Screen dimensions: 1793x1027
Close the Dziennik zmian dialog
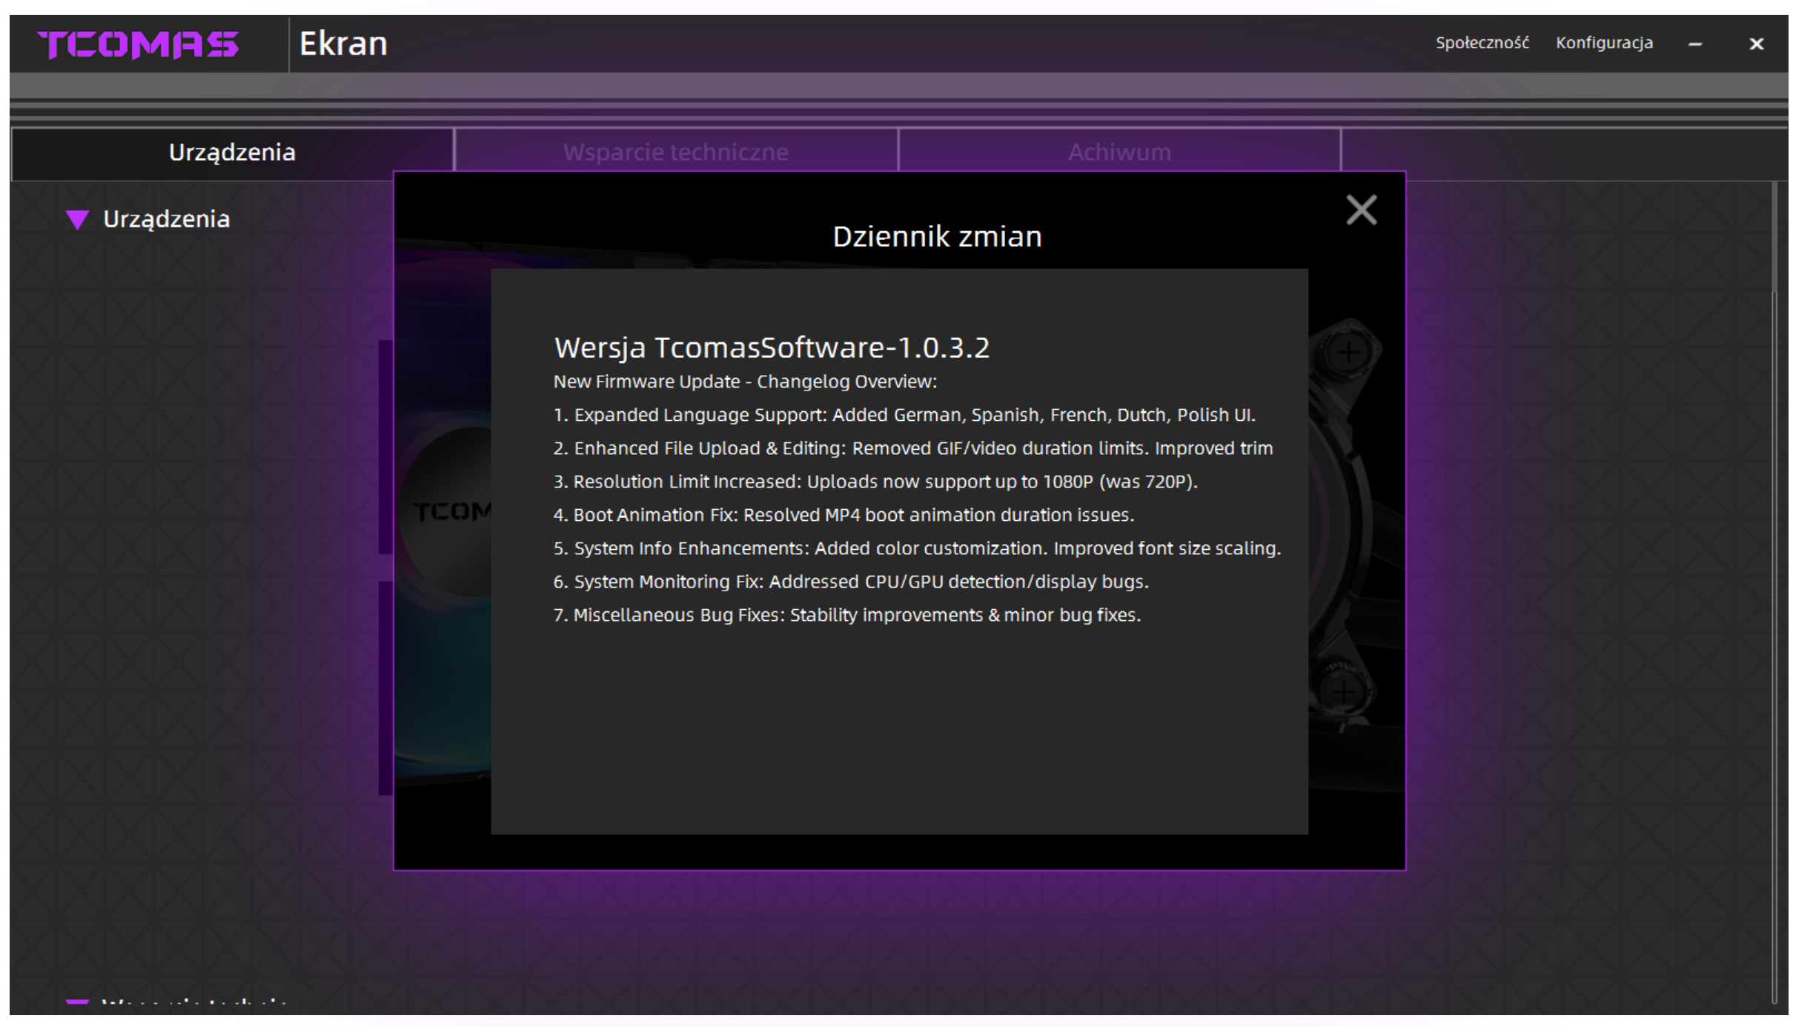tap(1361, 210)
